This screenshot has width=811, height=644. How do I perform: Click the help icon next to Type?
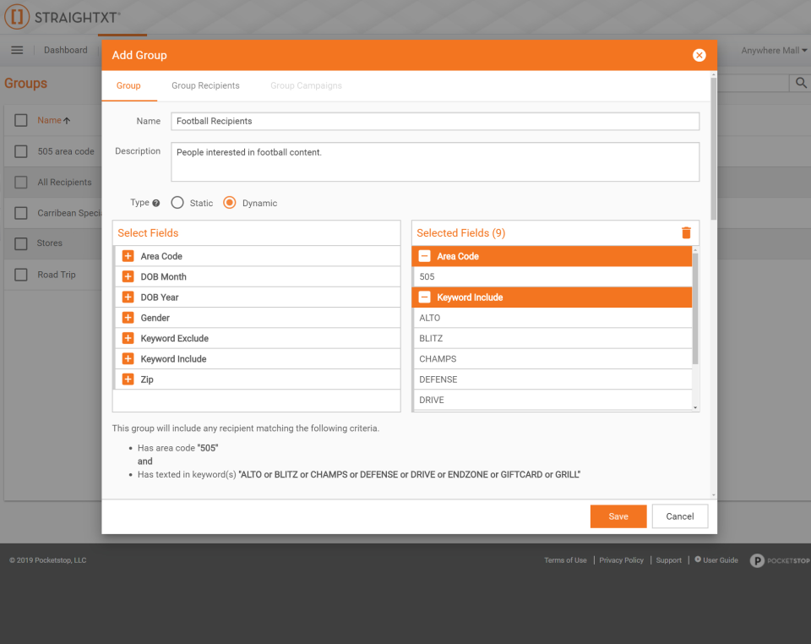157,203
